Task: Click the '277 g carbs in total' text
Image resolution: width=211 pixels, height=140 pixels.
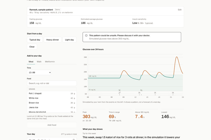Action: [69, 134]
